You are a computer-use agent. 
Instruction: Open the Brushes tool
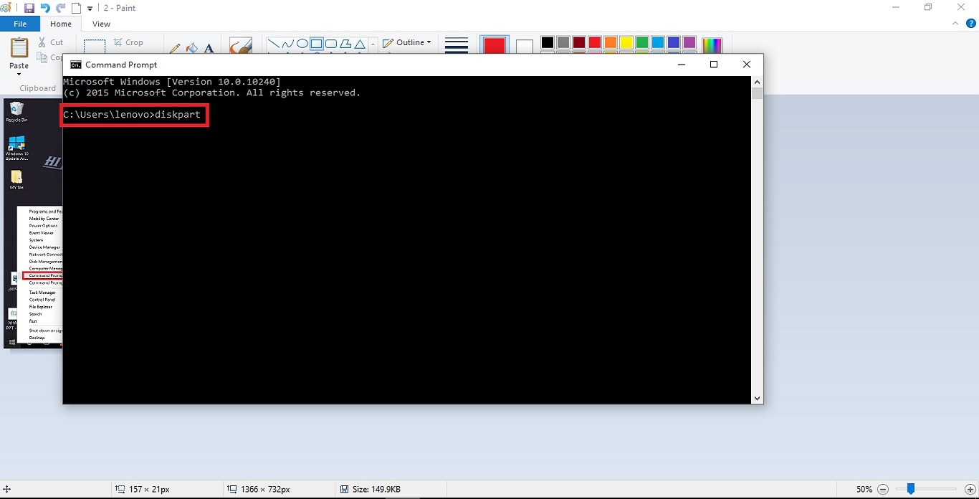(x=241, y=45)
